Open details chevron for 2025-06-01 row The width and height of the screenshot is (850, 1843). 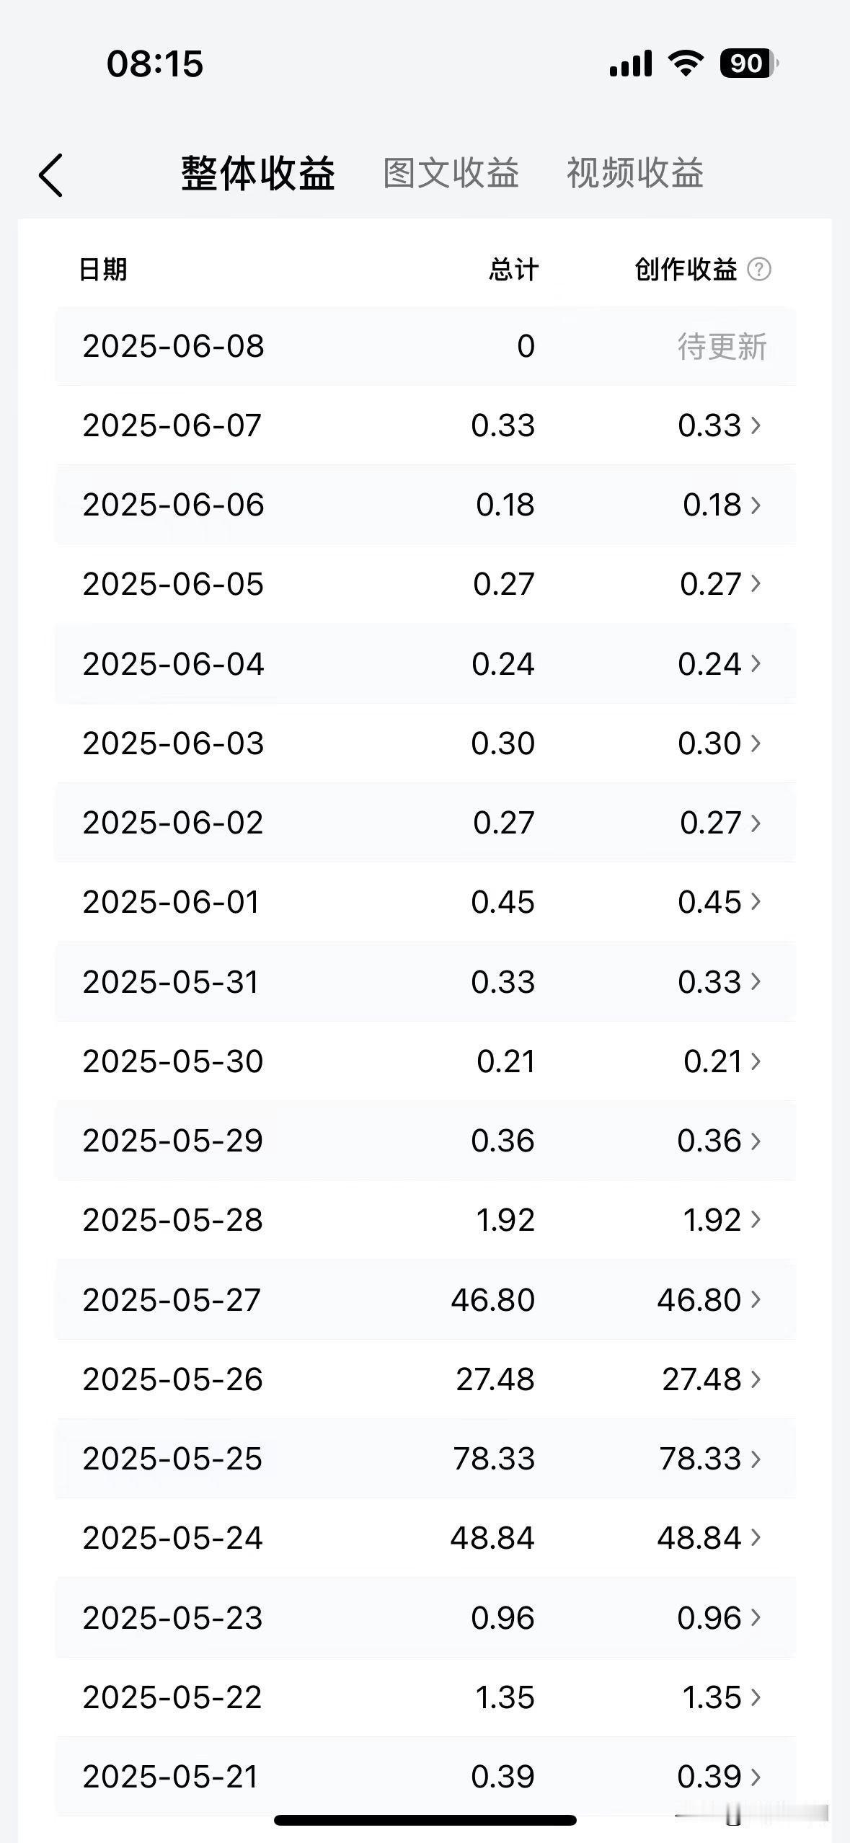click(756, 901)
